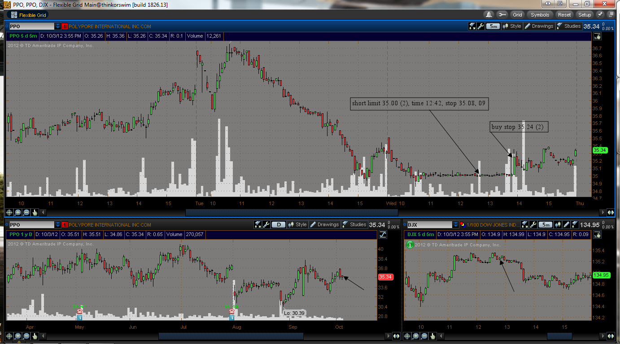
Task: Open candlestick Style icon on DJX chart
Action: click(x=558, y=224)
